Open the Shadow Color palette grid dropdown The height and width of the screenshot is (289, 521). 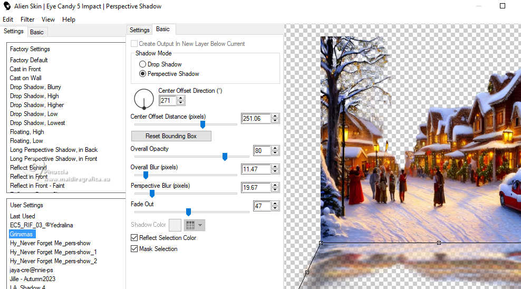(x=195, y=225)
